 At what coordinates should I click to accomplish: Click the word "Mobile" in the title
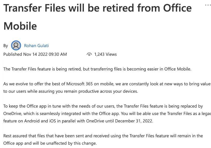(20, 26)
